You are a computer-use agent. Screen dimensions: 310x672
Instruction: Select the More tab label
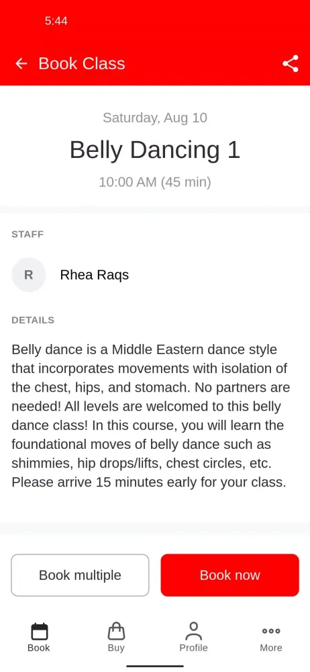271,648
